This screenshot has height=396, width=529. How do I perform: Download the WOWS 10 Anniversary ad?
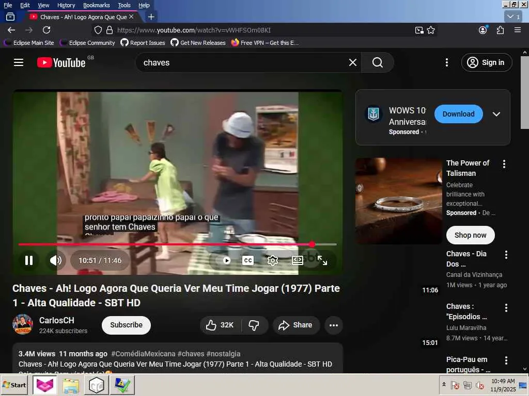click(x=459, y=114)
